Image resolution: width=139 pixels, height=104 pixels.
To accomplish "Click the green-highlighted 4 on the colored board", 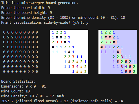I will click(x=126, y=66).
